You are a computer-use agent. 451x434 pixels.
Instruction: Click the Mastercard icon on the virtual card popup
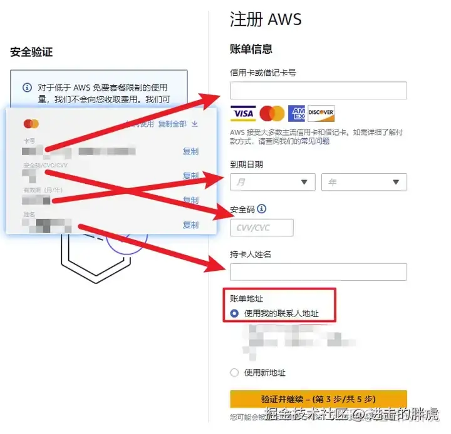pos(31,124)
